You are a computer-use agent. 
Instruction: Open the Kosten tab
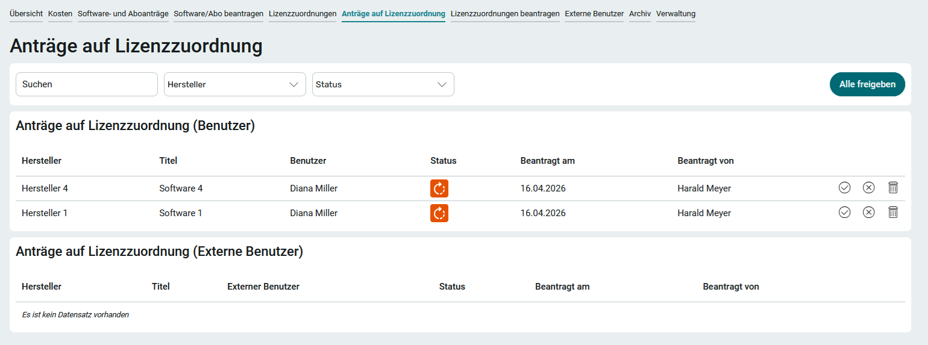60,14
